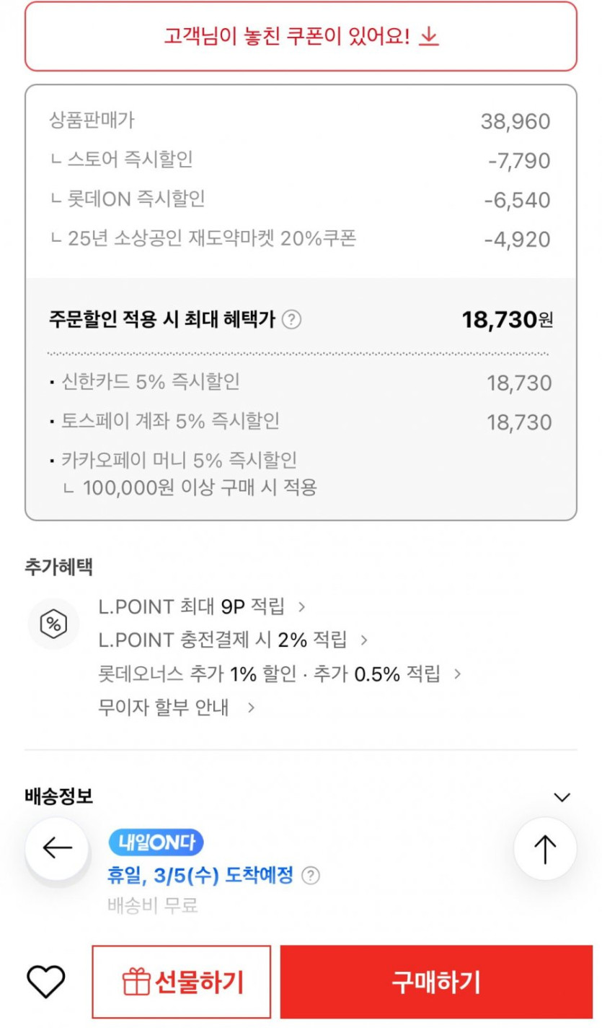
Task: Collapse the 배송정보 section chevron
Action: 562,797
